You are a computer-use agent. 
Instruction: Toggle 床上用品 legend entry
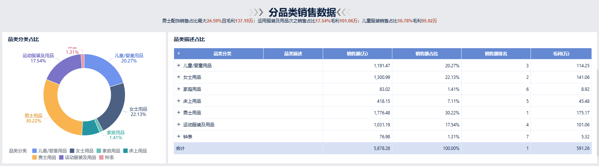click(135, 151)
